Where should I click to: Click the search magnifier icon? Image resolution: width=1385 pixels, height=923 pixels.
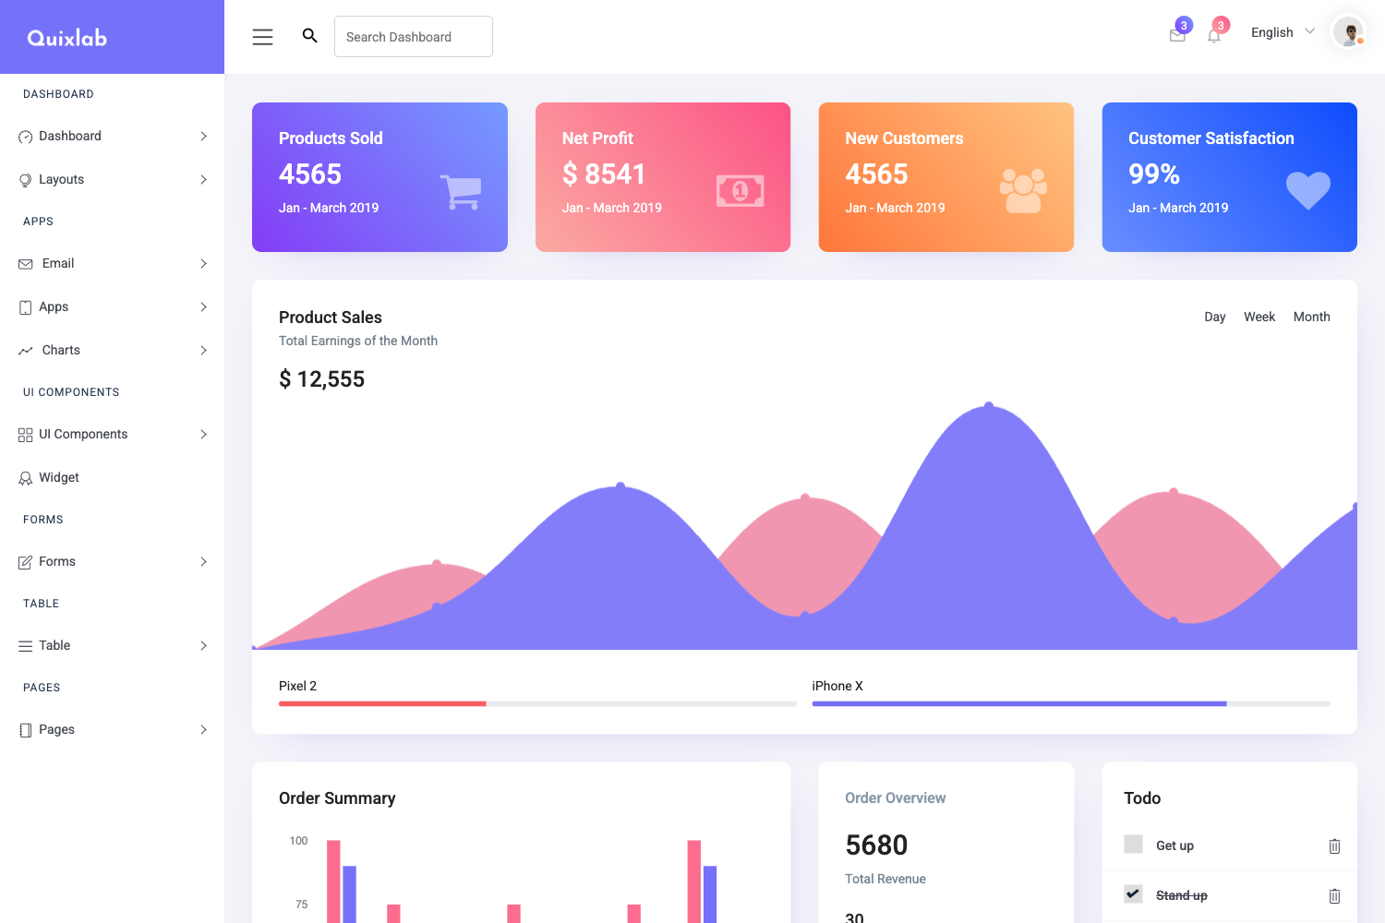[310, 36]
